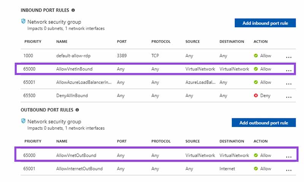Open inbound Network security group link
This screenshot has height=182, width=304.
[x=54, y=22]
